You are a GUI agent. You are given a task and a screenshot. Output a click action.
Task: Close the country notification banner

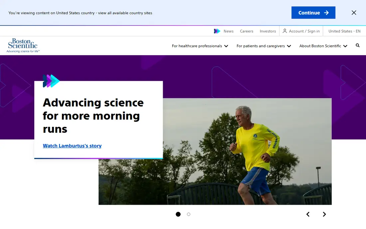click(354, 13)
